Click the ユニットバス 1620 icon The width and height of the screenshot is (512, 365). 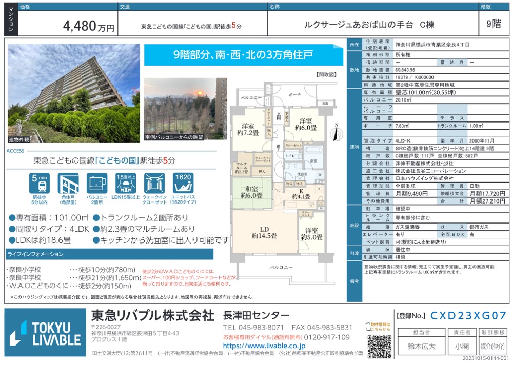tap(183, 184)
